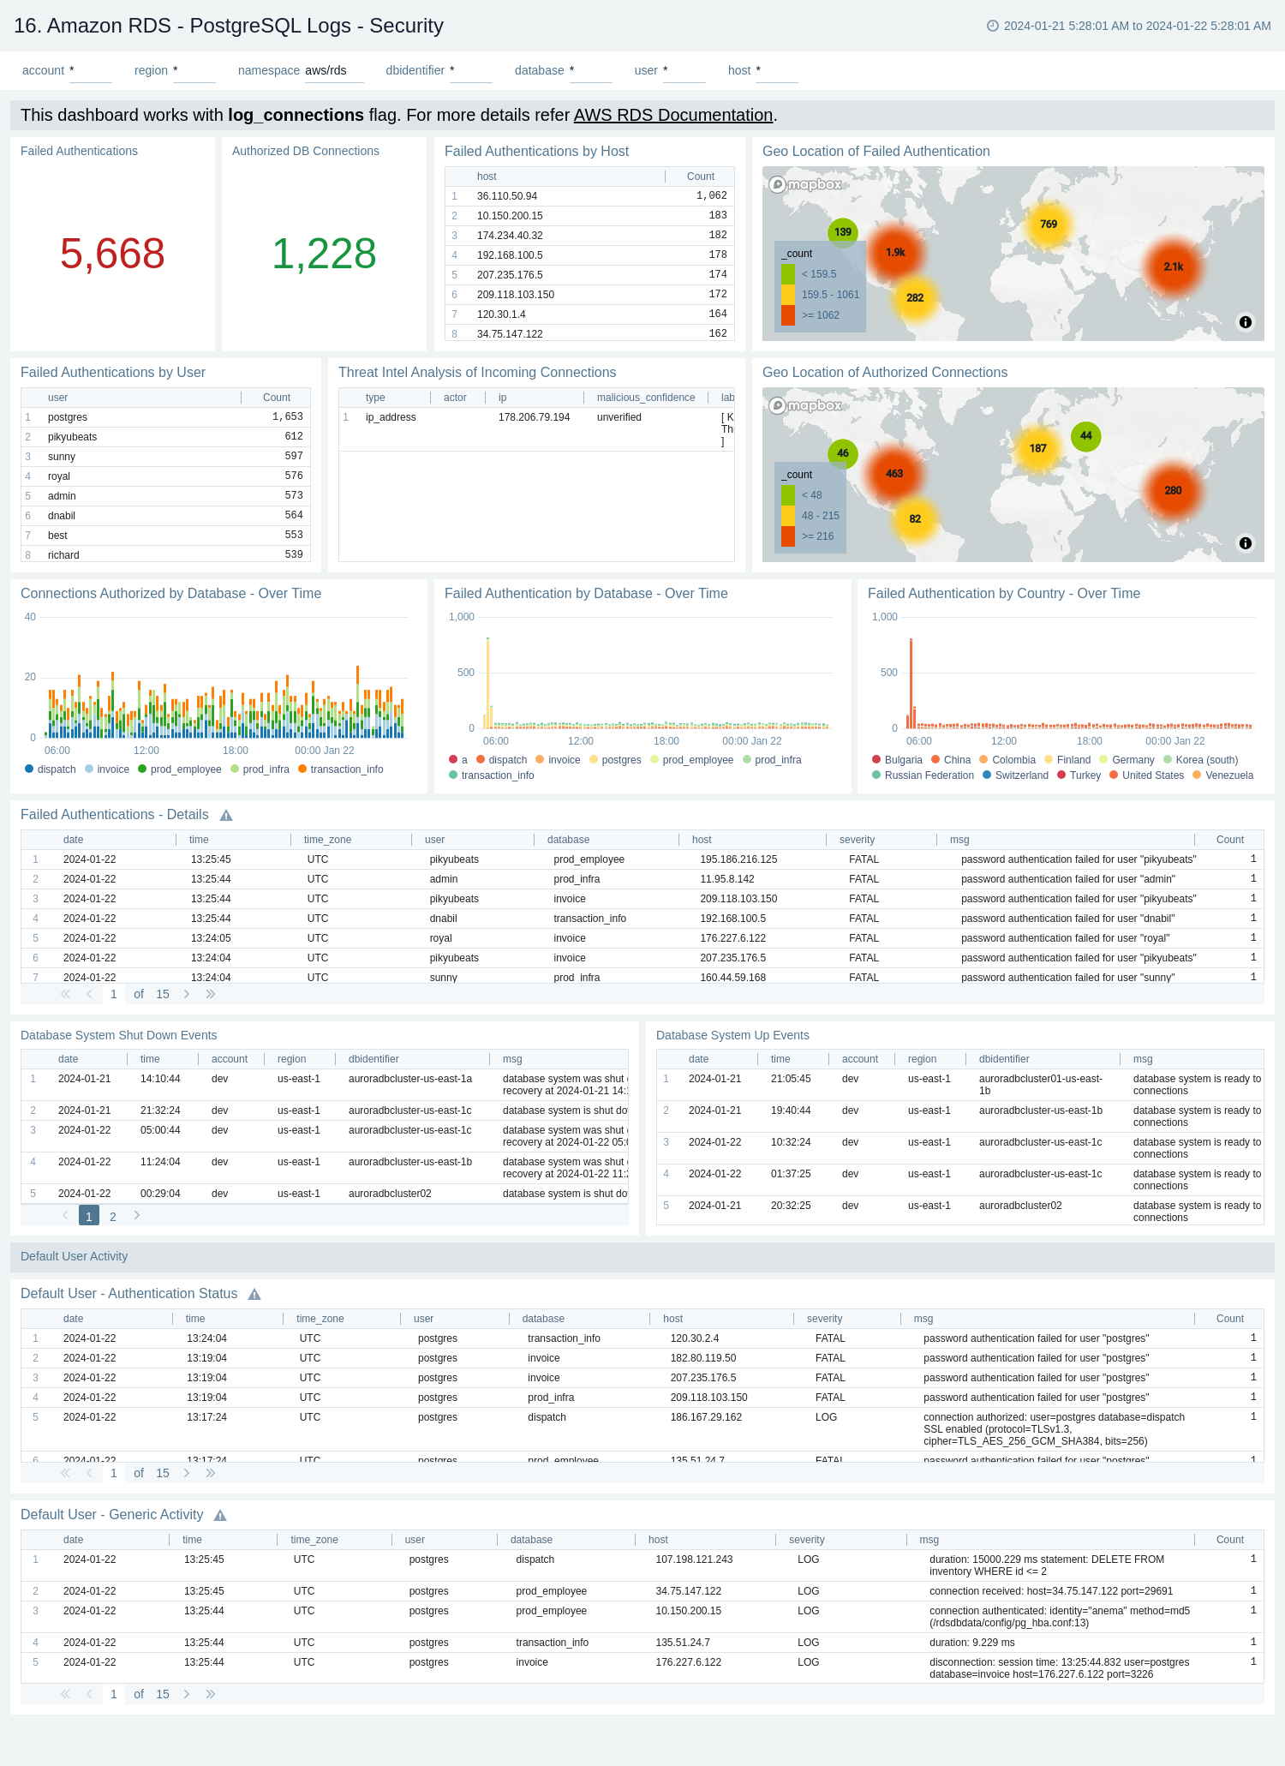The width and height of the screenshot is (1285, 1766).
Task: Click warning icon next to Failed Authentications - Details
Action: 226,816
